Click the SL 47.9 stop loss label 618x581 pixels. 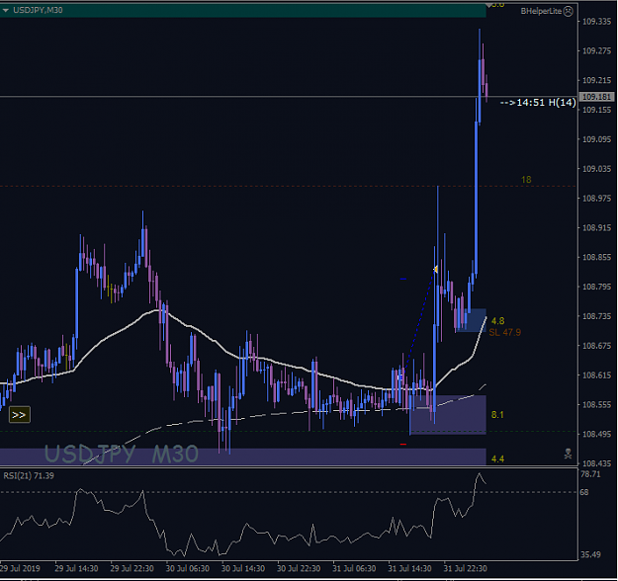(505, 332)
